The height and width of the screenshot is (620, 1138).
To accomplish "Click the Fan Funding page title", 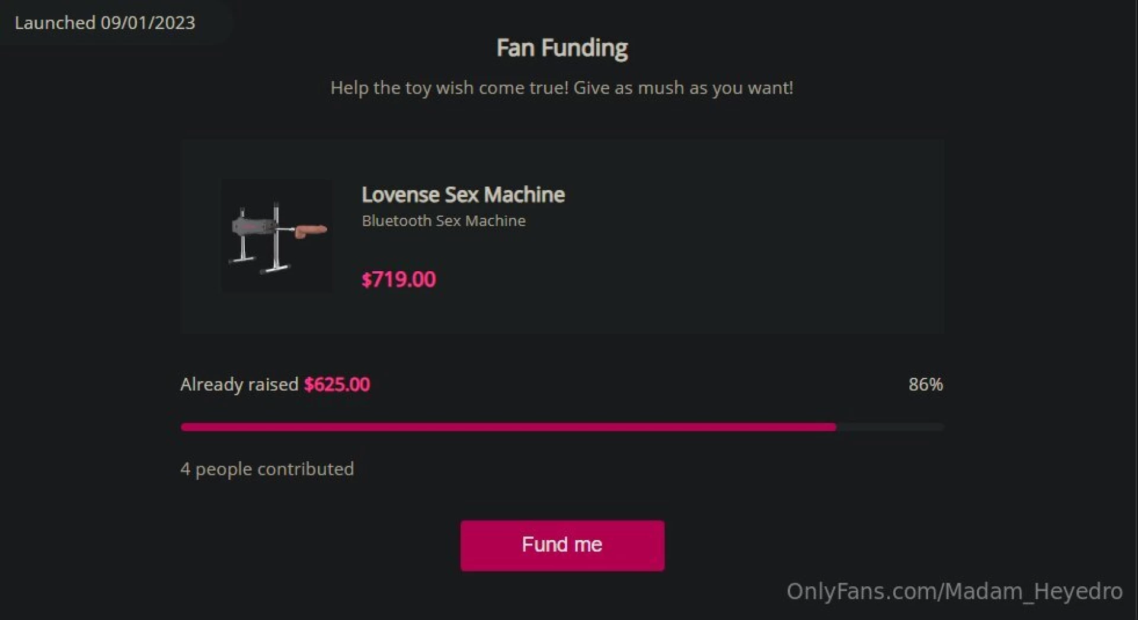I will pyautogui.click(x=562, y=47).
